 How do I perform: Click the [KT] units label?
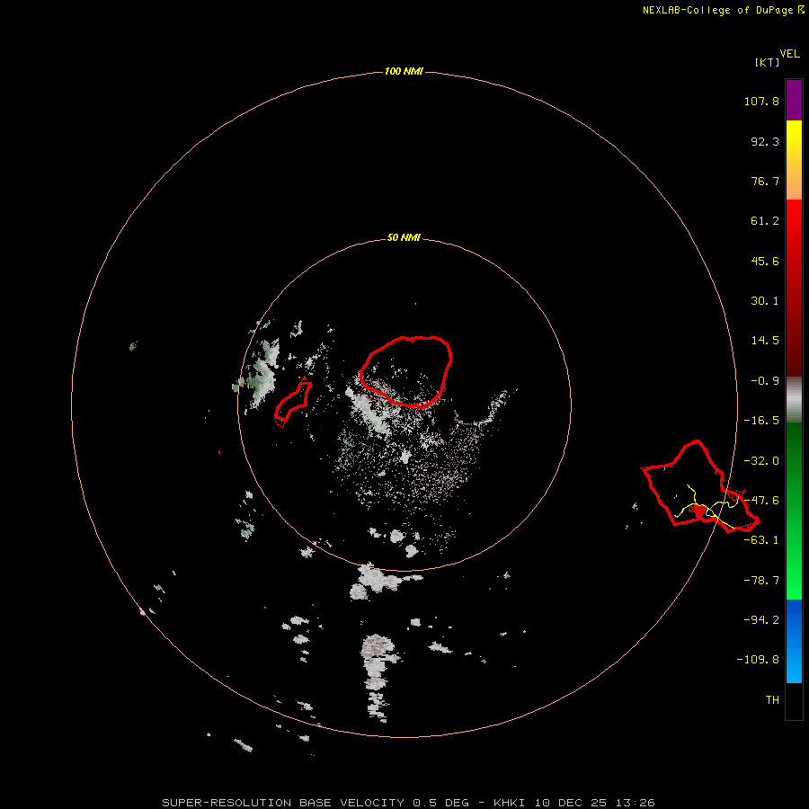click(768, 62)
